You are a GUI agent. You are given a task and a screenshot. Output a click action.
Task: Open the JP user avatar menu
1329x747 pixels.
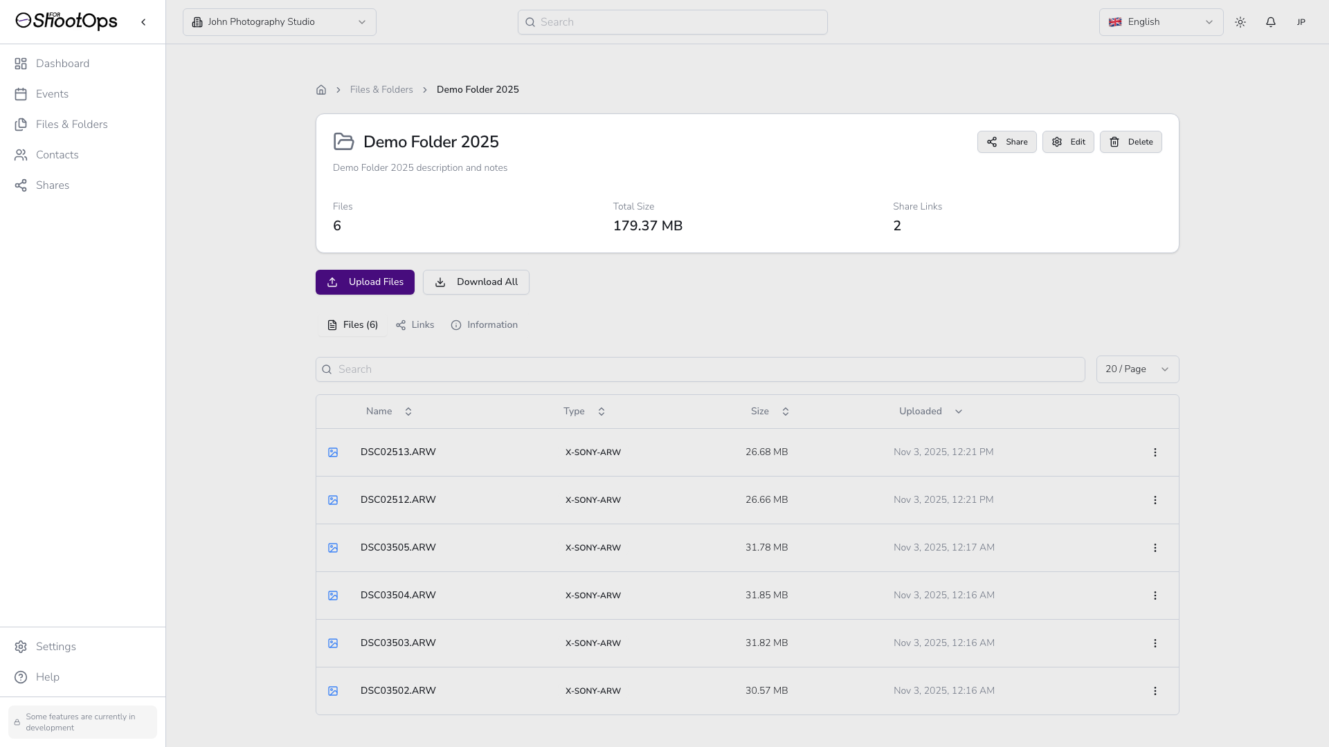tap(1301, 22)
